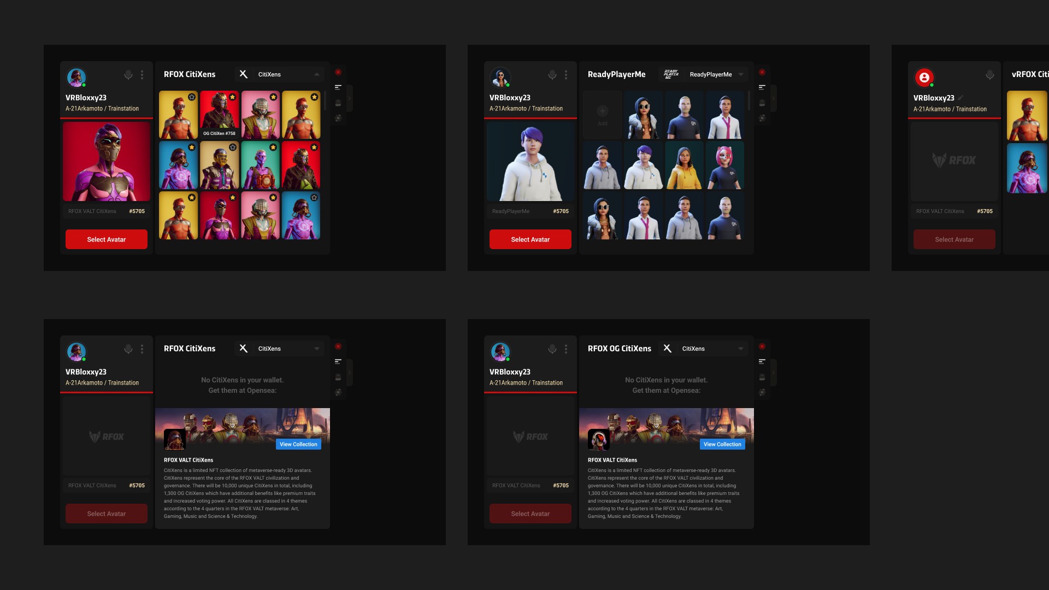Expand the side arrow tab beside the ReadyPlayerMe panel
The height and width of the screenshot is (590, 1049).
(773, 98)
